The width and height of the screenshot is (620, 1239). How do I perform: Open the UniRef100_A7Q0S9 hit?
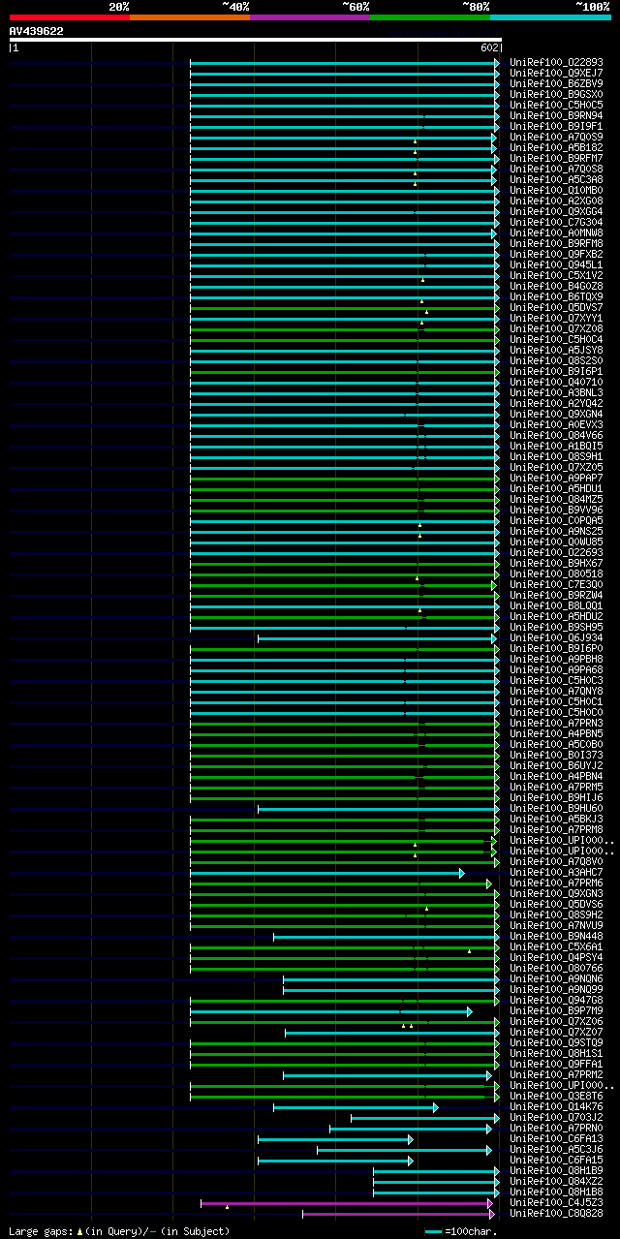[556, 137]
